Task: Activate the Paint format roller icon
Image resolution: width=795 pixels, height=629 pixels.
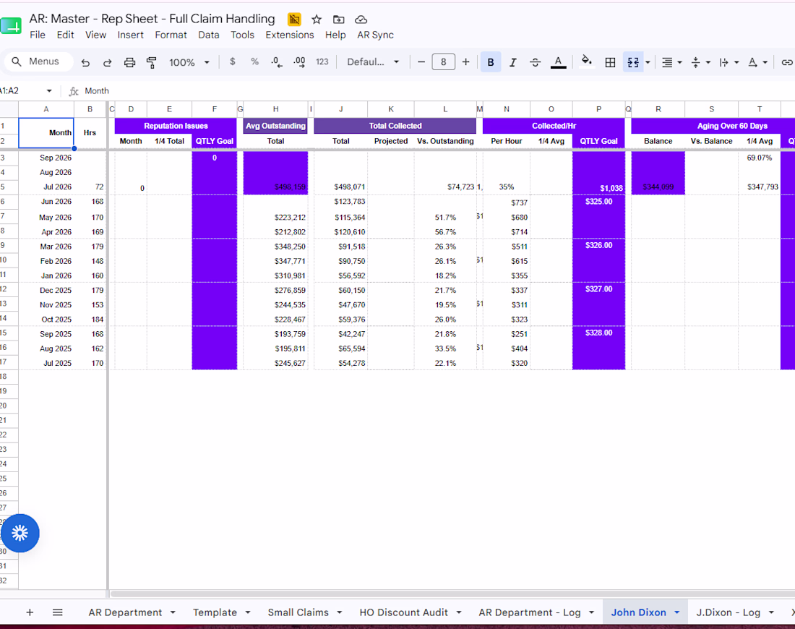Action: click(151, 62)
